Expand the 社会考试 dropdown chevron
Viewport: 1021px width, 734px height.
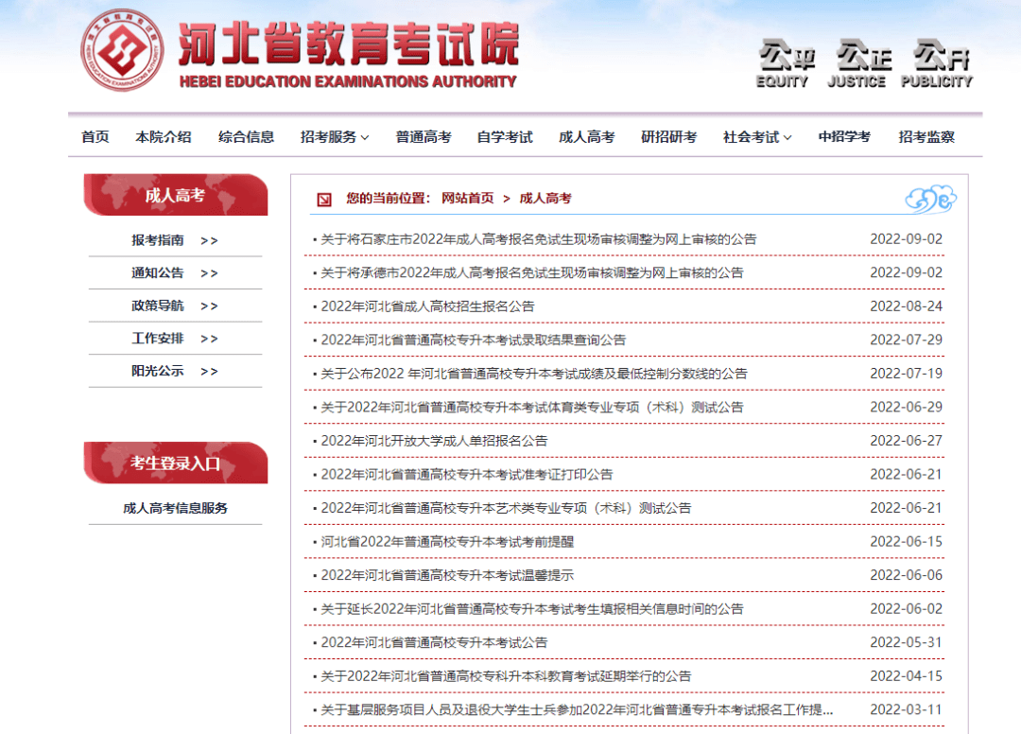tap(787, 137)
